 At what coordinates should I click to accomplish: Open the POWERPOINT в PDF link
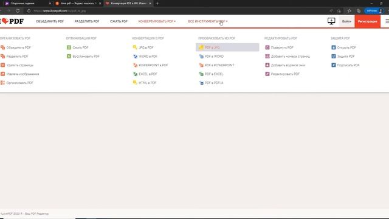point(153,65)
